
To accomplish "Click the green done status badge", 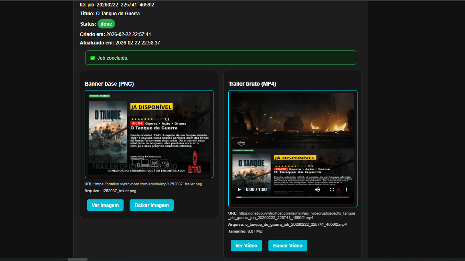I will [x=106, y=24].
